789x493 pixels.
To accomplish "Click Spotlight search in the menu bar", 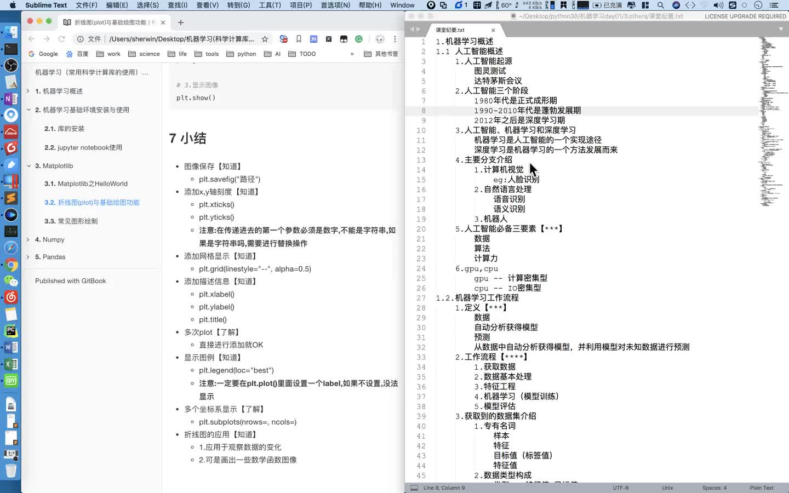I will 661,5.
